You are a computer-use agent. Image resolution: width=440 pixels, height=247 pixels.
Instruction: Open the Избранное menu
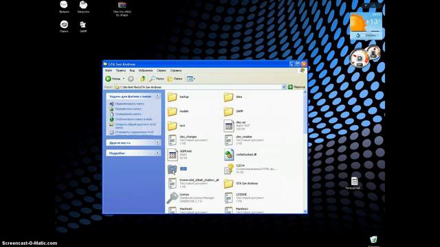pyautogui.click(x=146, y=71)
